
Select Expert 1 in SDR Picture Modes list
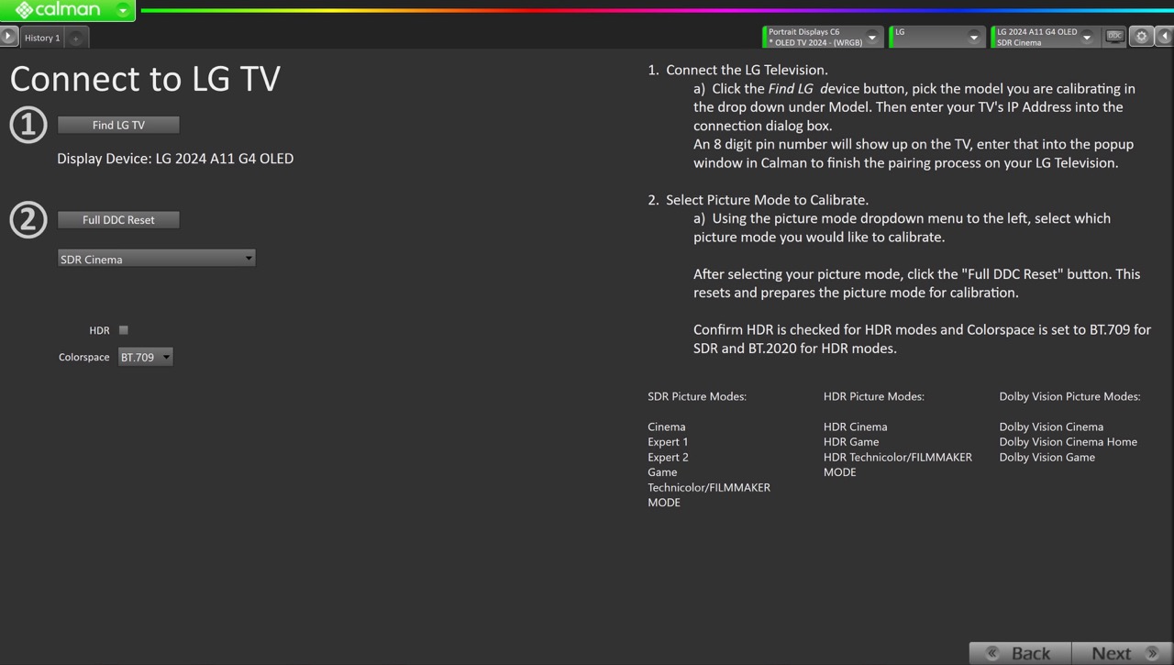[x=668, y=442]
